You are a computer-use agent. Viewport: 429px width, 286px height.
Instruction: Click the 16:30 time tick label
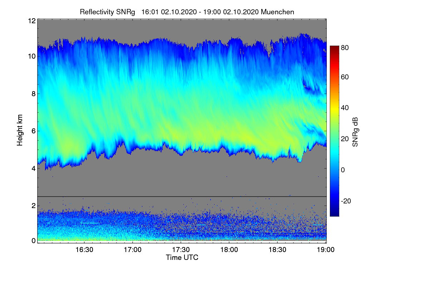pos(84,250)
